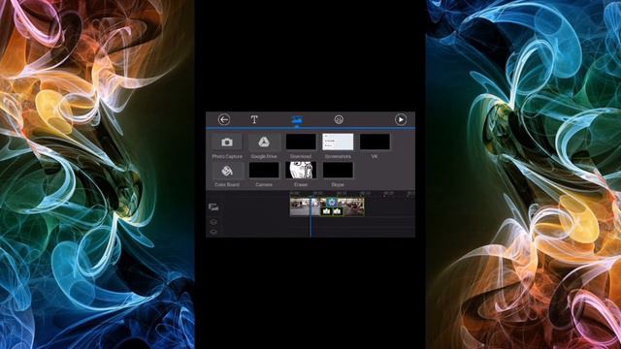Open the Download folder thumbnail
Viewport: 621px width, 349px height.
[x=301, y=142]
